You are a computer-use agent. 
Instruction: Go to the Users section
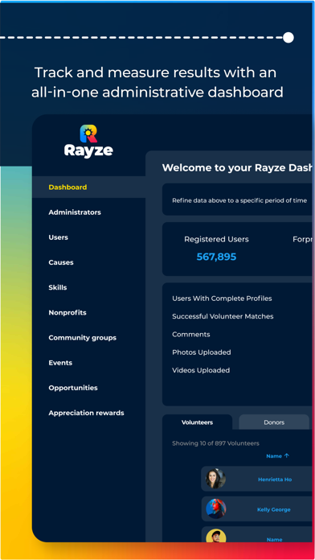pyautogui.click(x=58, y=237)
